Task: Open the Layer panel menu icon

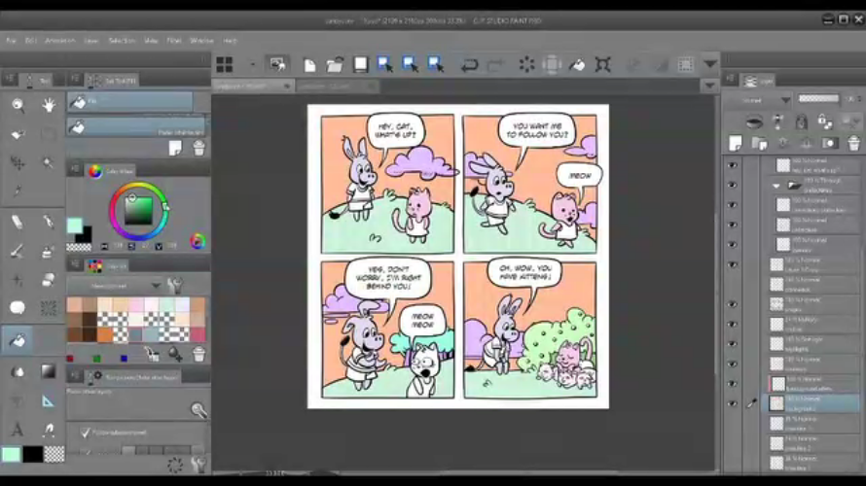Action: [730, 80]
